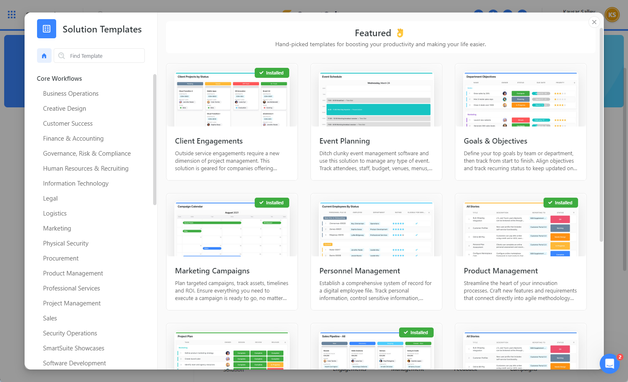This screenshot has width=628, height=382.
Task: Select Creative Design category
Action: click(65, 109)
